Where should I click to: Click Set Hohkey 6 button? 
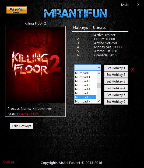tap(116, 102)
